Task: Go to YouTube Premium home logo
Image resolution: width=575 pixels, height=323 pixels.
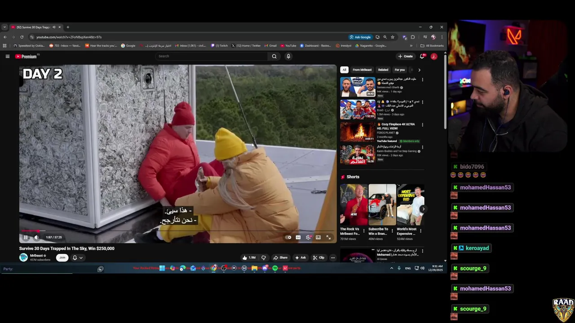Action: point(26,57)
